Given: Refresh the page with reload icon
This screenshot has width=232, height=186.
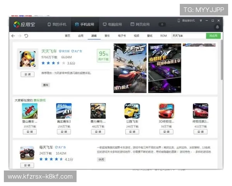Looking at the screenshot, I should 26,36.
